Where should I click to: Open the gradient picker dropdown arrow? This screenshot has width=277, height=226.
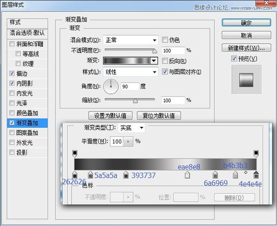154,61
